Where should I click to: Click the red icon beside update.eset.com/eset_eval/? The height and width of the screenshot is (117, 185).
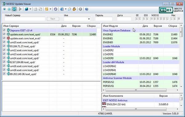coord(8,38)
